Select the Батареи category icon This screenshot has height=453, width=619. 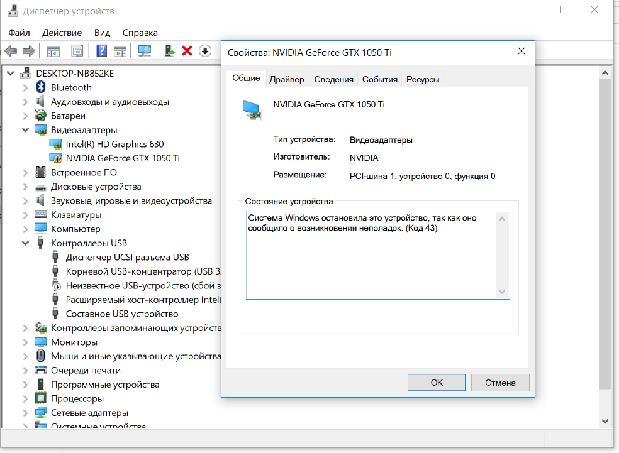41,116
